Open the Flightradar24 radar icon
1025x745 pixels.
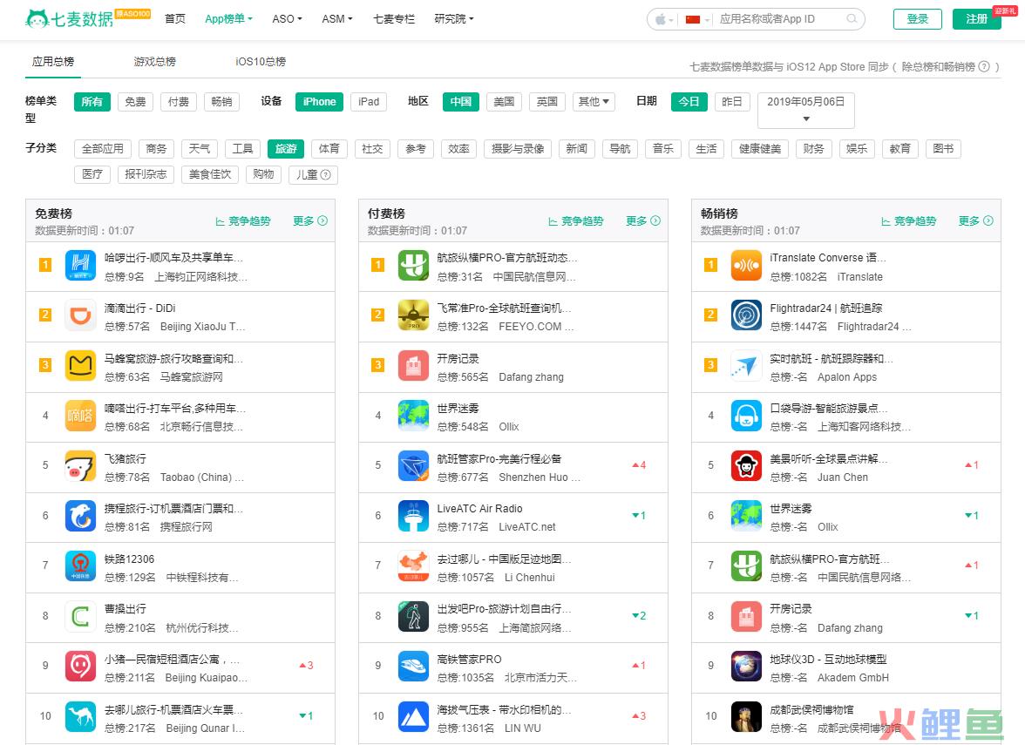(746, 315)
